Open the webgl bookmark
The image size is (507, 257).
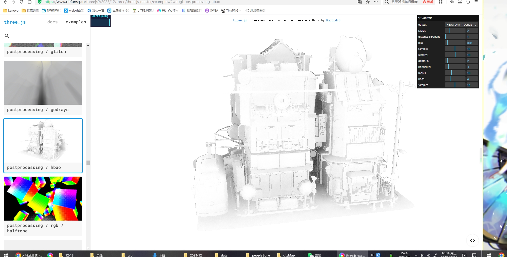coord(74,11)
